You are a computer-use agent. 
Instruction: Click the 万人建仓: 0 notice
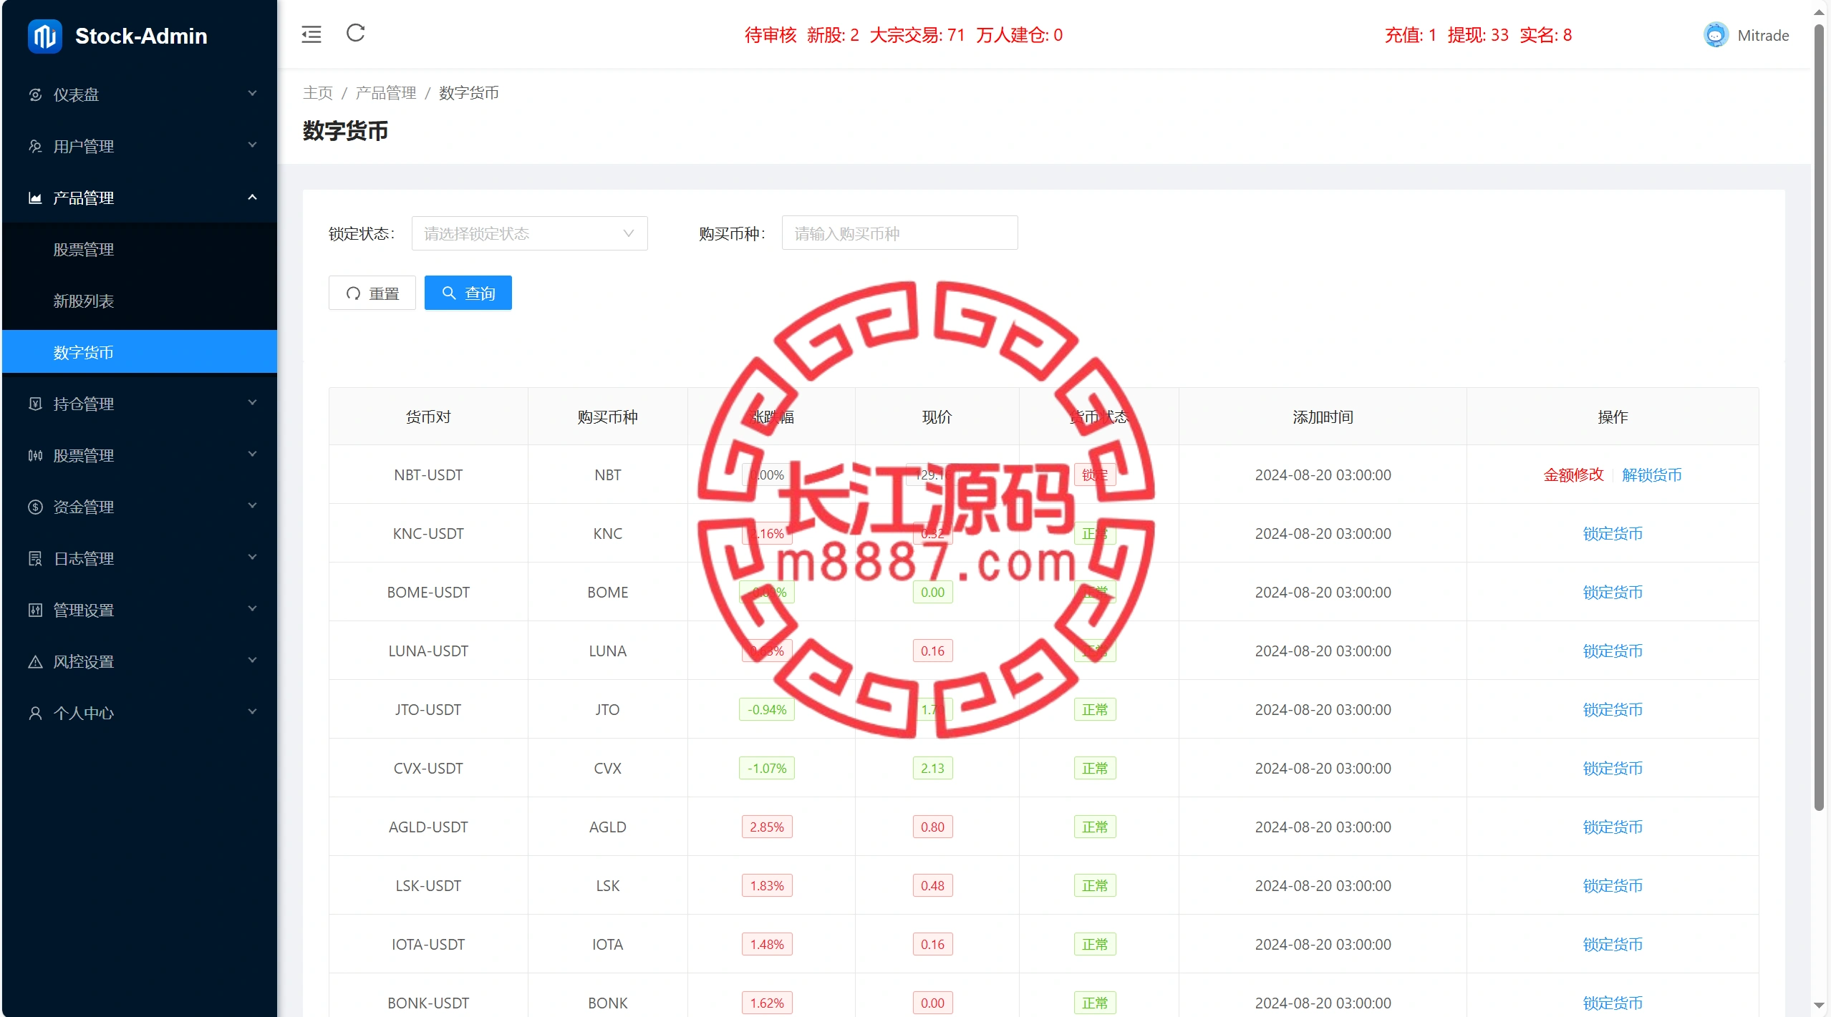(x=1019, y=35)
